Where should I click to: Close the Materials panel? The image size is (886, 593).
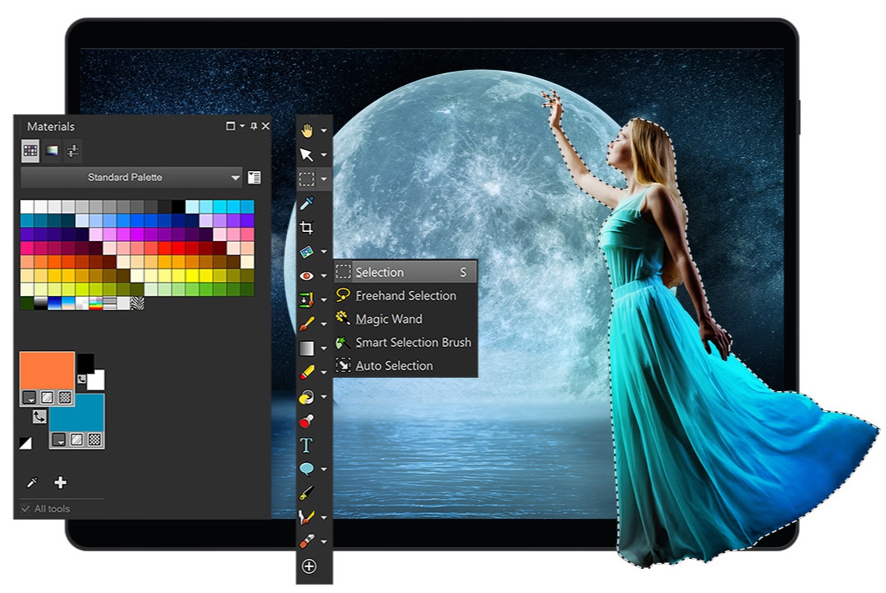(x=265, y=126)
